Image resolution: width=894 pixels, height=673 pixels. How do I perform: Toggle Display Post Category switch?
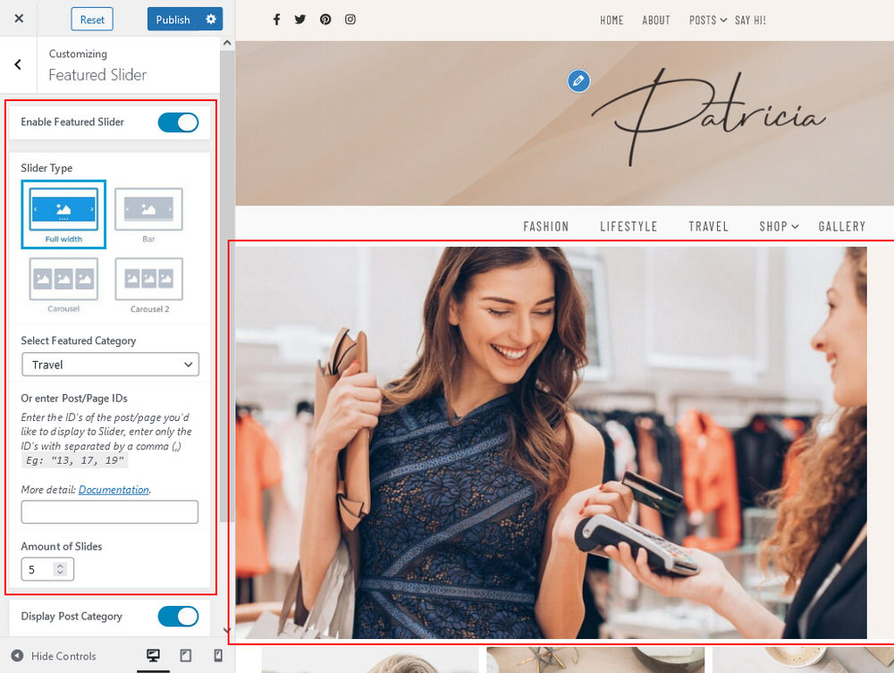[x=179, y=617]
